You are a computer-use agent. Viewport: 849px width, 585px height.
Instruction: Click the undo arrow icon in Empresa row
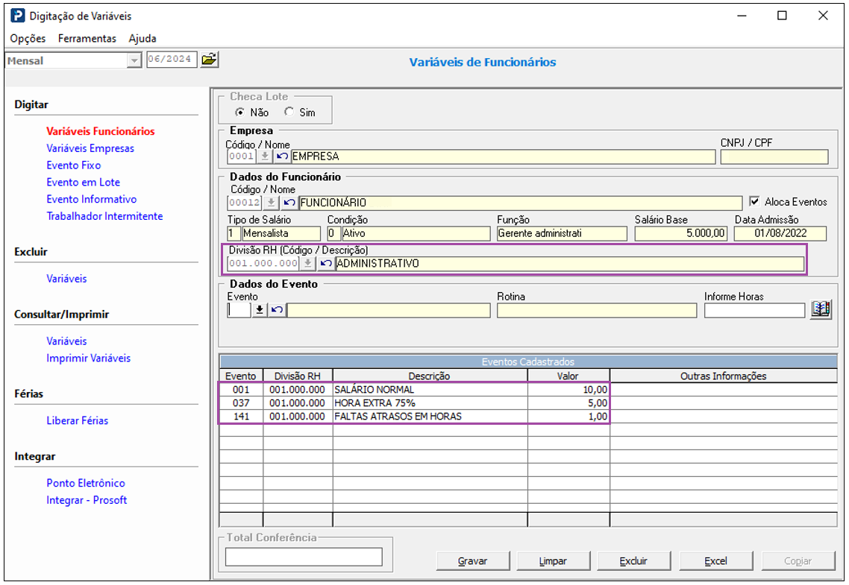[x=281, y=156]
